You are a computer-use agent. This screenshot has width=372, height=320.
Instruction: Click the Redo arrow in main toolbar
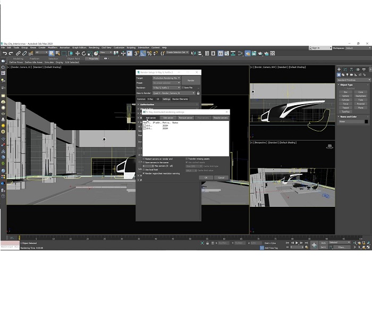pos(11,53)
